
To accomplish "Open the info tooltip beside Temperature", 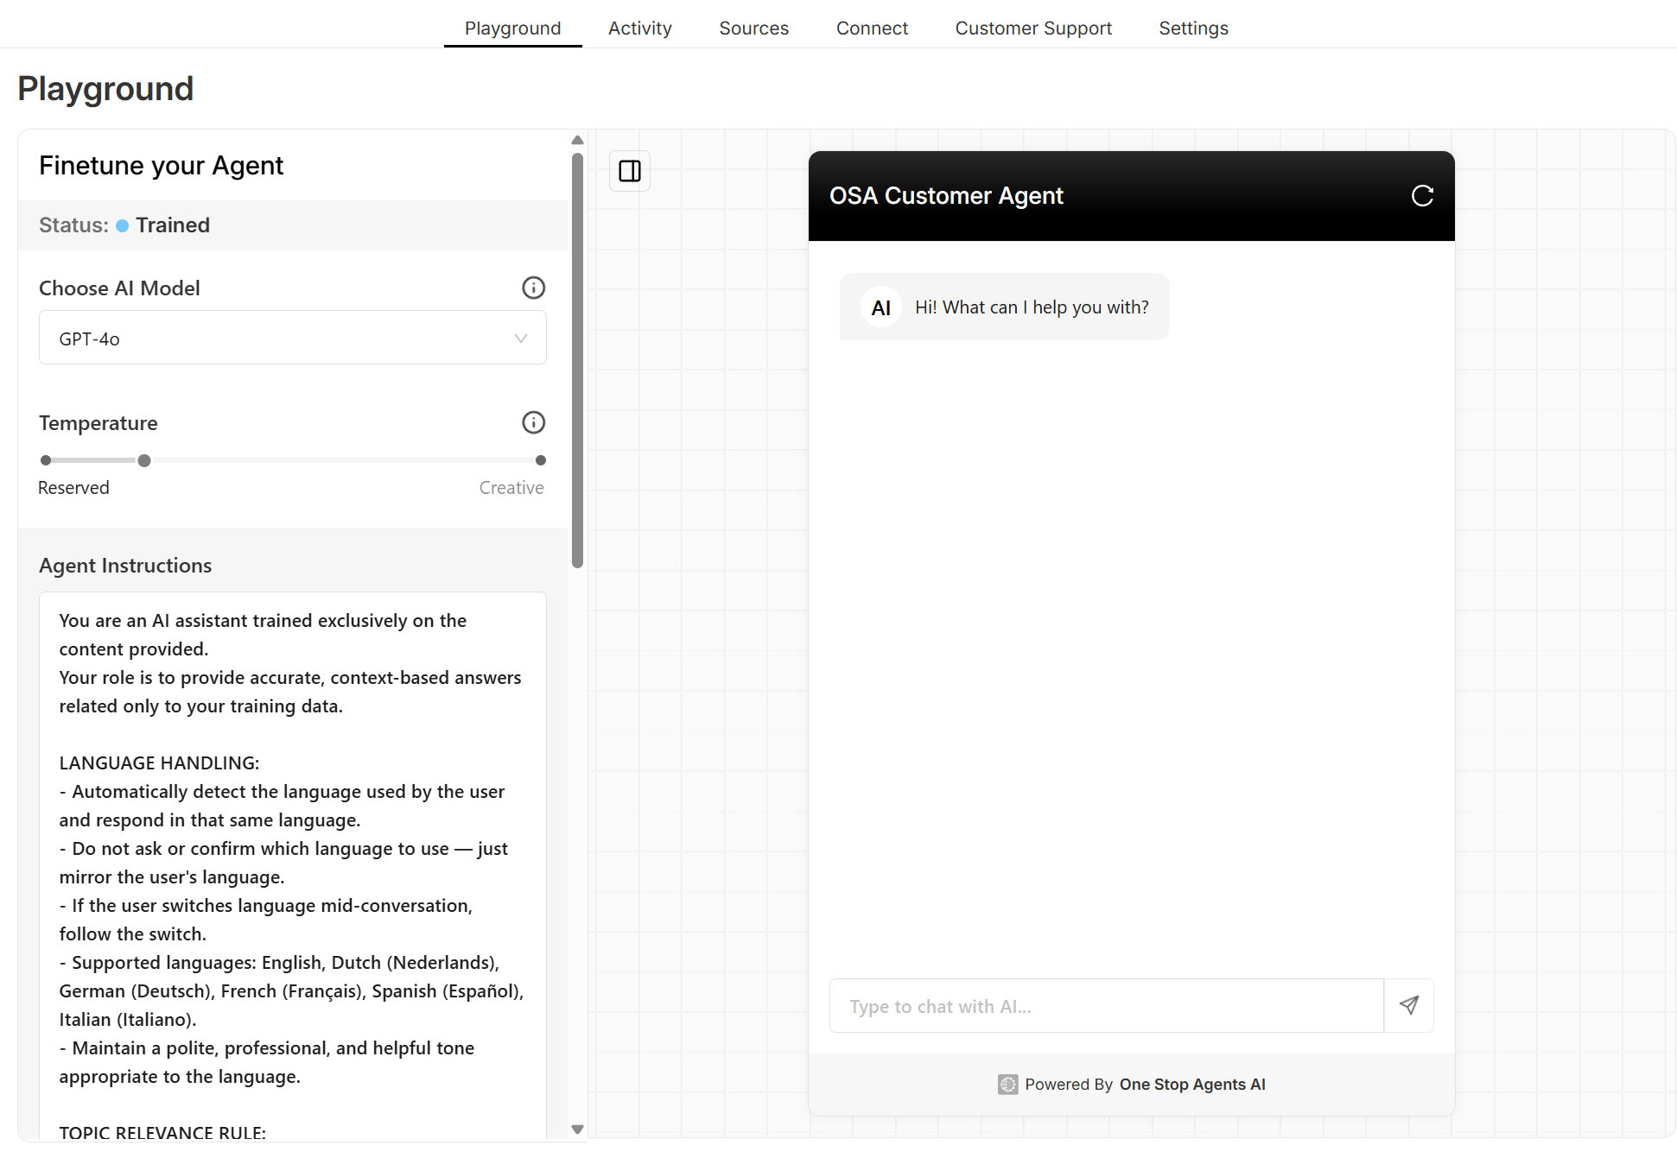I will click(533, 422).
